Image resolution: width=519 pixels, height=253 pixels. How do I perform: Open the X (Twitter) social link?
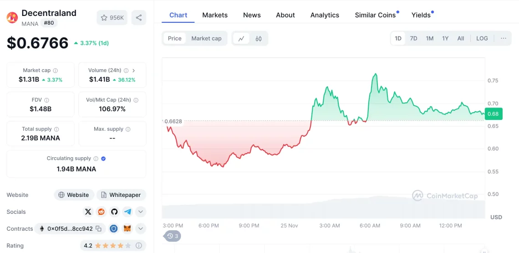[88, 212]
